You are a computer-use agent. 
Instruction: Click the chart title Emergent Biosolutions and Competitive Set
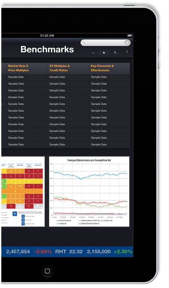point(89,160)
